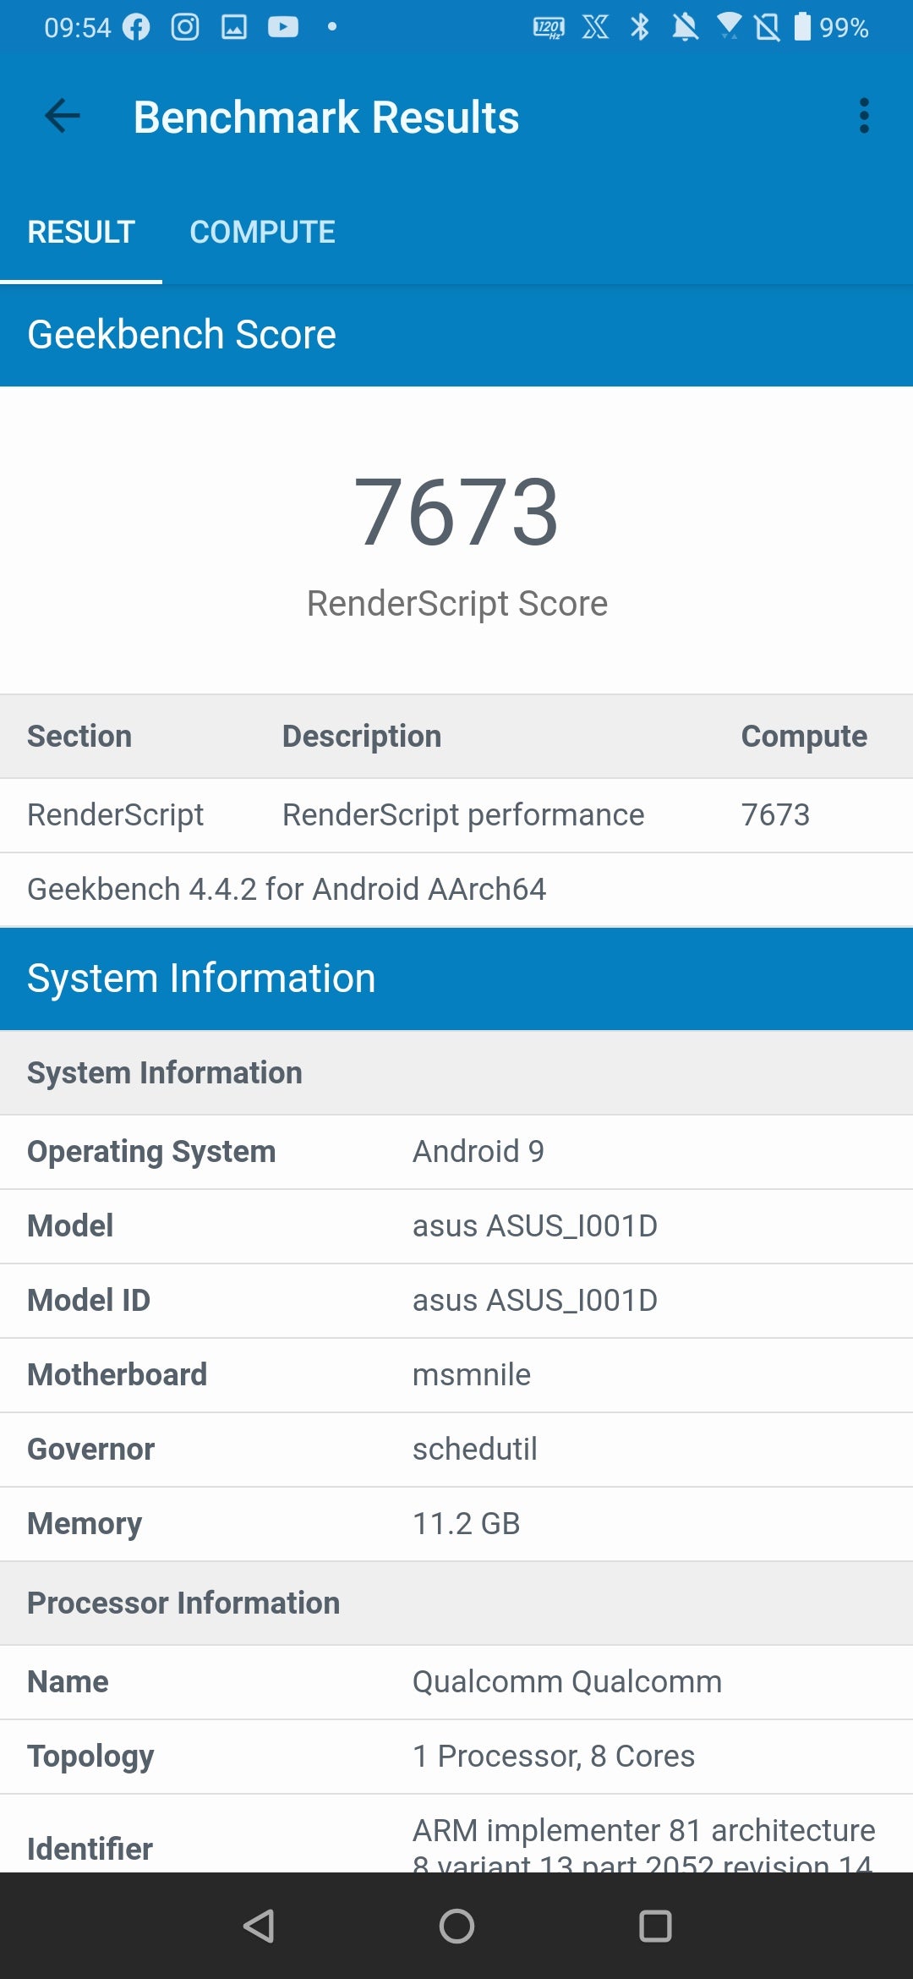This screenshot has height=1979, width=913.
Task: Tap the Android recent apps button
Action: point(655,1926)
